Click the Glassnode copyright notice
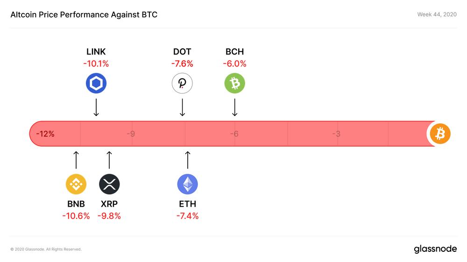The height and width of the screenshot is (262, 467). coord(46,249)
